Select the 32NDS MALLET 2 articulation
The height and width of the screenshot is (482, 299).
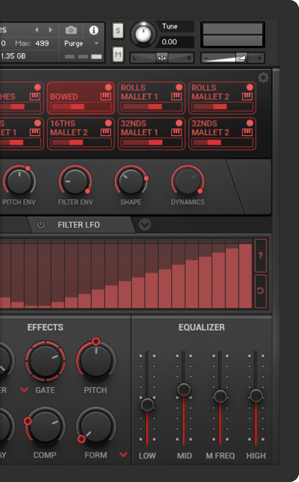[222, 134]
